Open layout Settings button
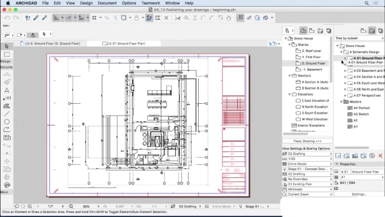The height and width of the screenshot is (217, 385). click(x=359, y=194)
